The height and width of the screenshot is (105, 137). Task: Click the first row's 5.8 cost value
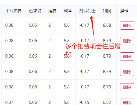(67, 25)
